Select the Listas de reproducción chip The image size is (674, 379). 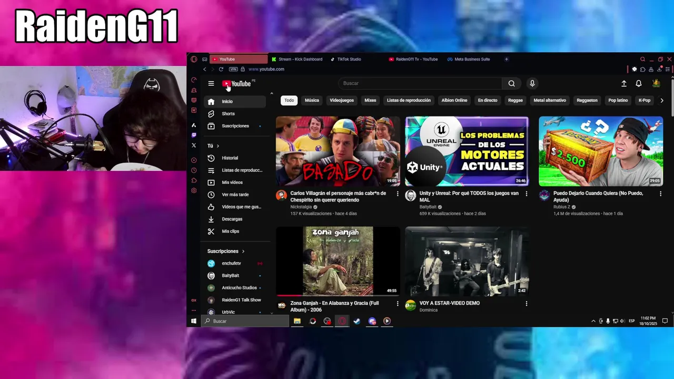coord(409,100)
